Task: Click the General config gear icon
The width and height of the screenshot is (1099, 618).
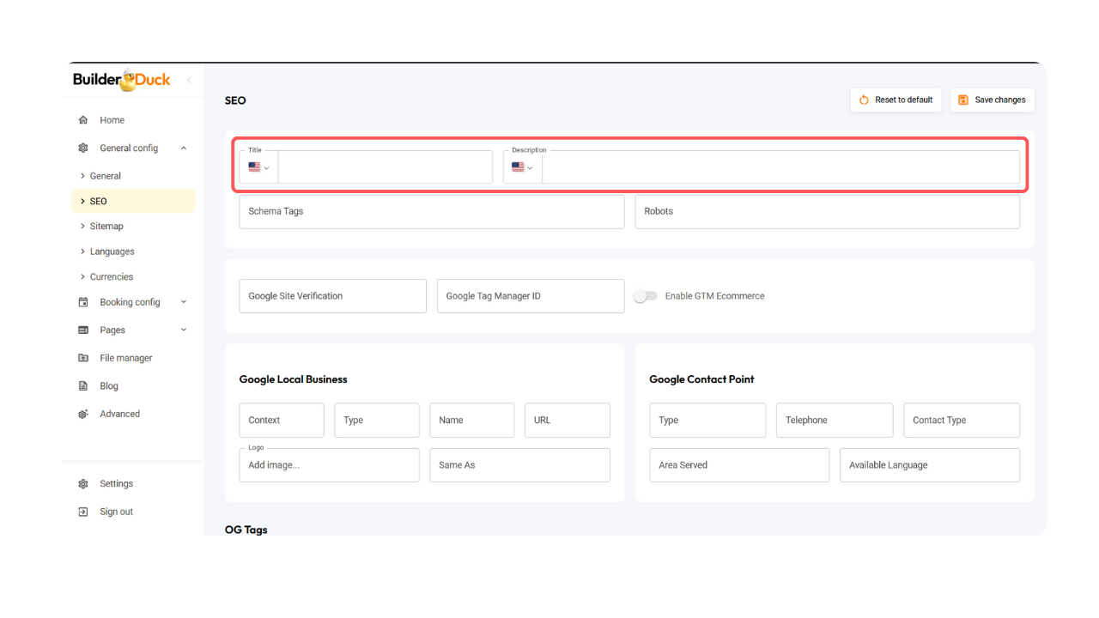Action: pyautogui.click(x=83, y=148)
